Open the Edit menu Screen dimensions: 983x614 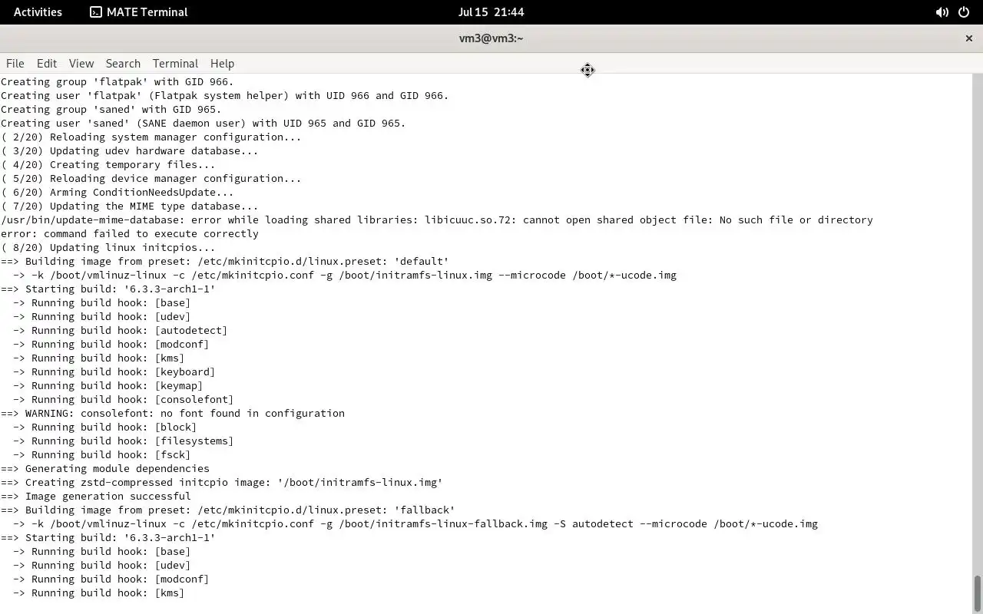[47, 64]
